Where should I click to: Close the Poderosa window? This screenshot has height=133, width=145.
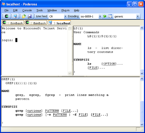[141, 4]
